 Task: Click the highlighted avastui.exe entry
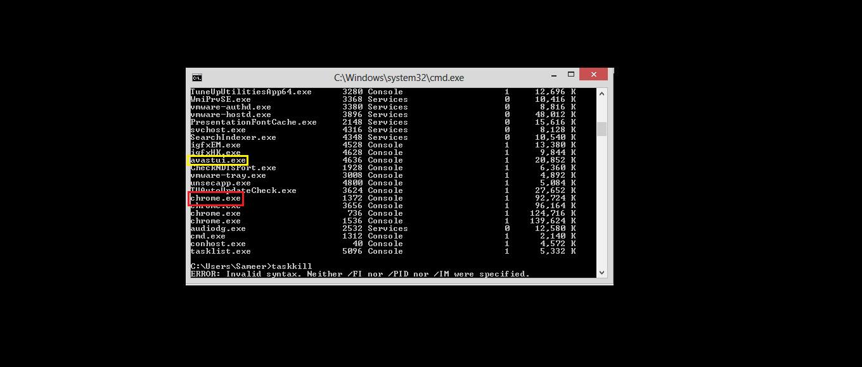coord(218,160)
